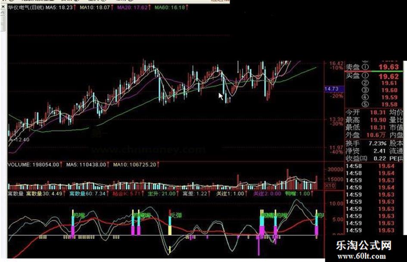Click the 今开 value 18.31

click(378, 112)
